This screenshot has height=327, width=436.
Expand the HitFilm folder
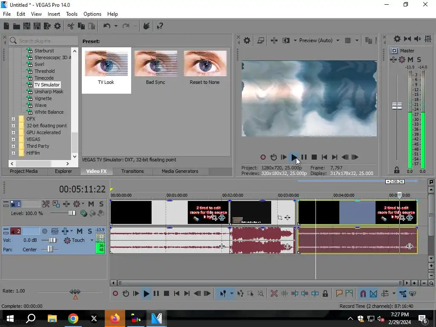[x=13, y=153]
